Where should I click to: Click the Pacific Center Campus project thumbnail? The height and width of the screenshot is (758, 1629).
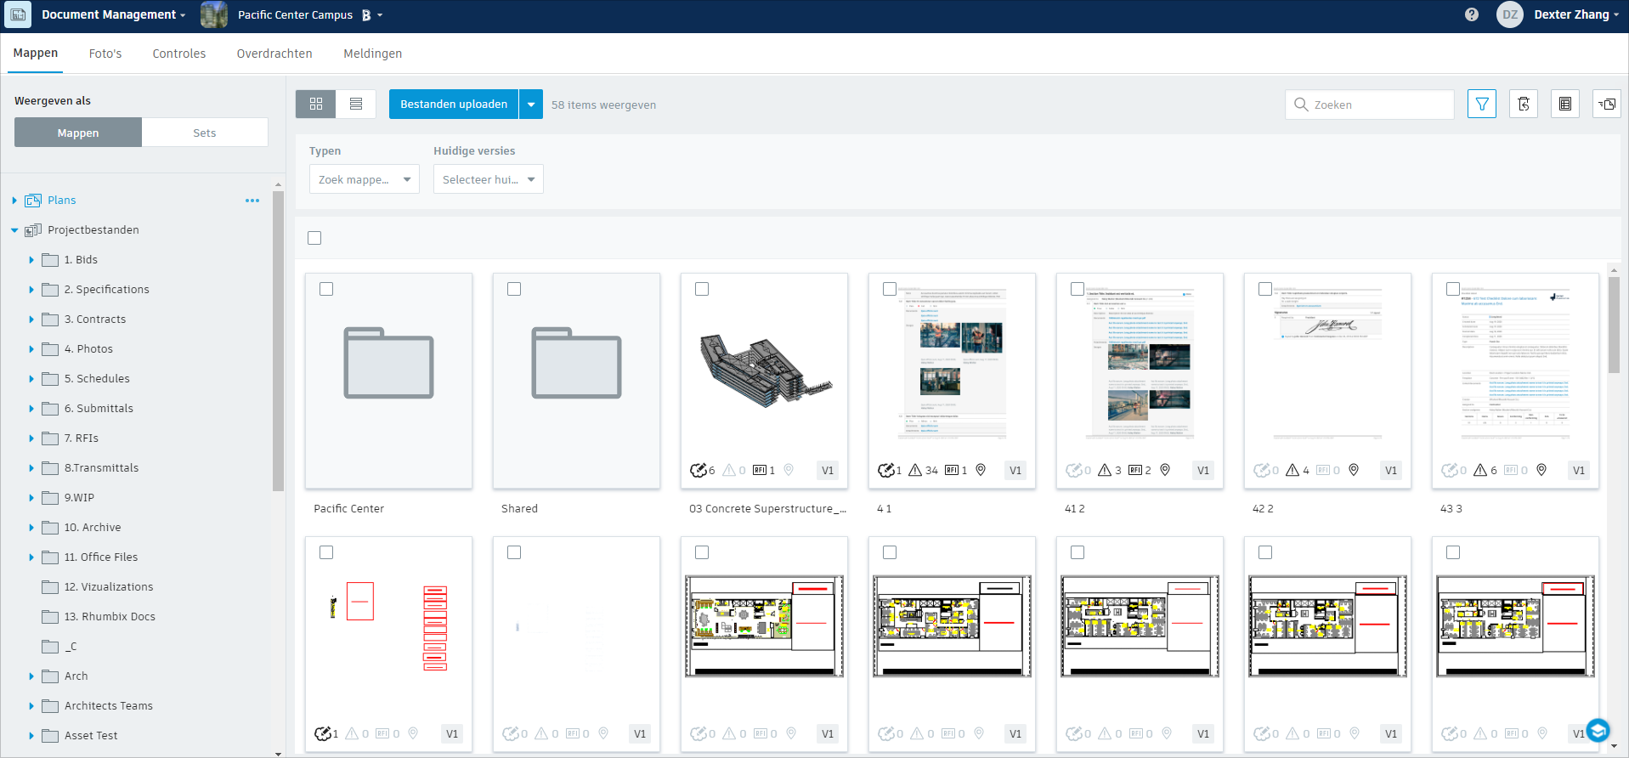pyautogui.click(x=214, y=14)
